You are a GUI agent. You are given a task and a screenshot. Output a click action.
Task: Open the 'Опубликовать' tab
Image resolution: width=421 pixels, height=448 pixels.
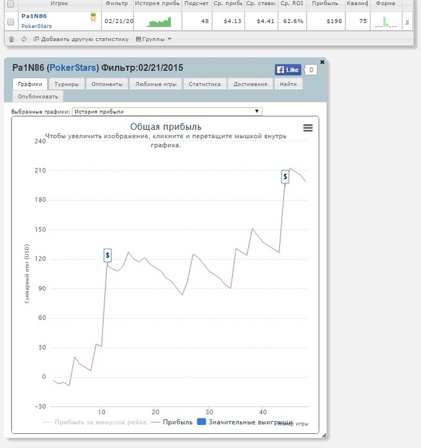click(38, 96)
